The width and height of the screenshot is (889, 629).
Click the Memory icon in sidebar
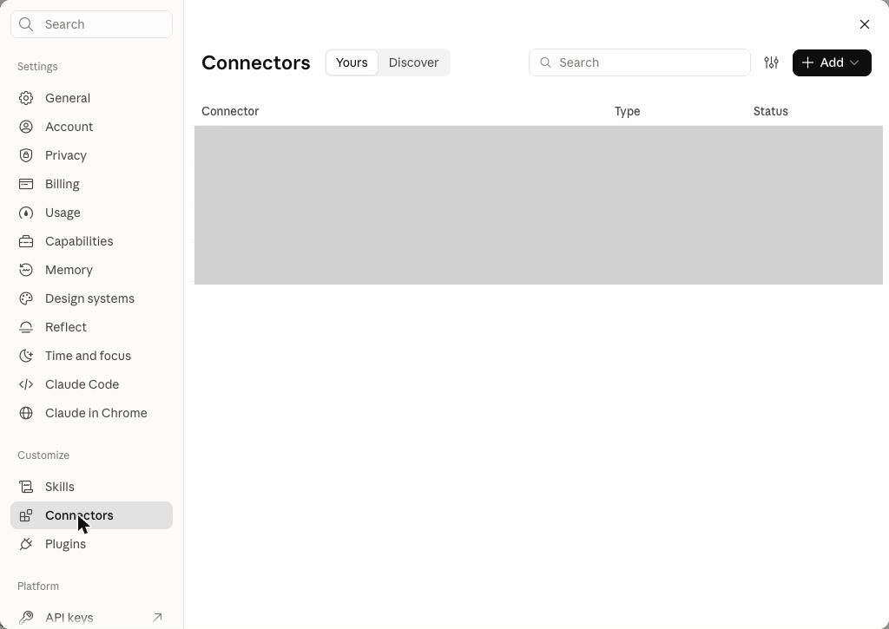(26, 270)
